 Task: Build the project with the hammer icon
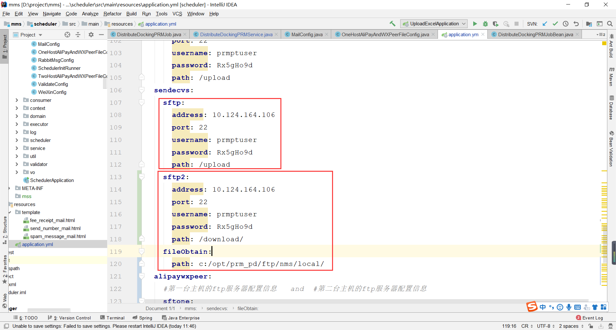point(392,24)
